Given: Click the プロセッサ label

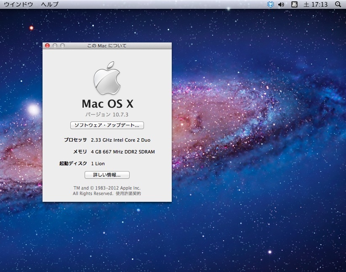Looking at the screenshot, I should tap(75, 140).
